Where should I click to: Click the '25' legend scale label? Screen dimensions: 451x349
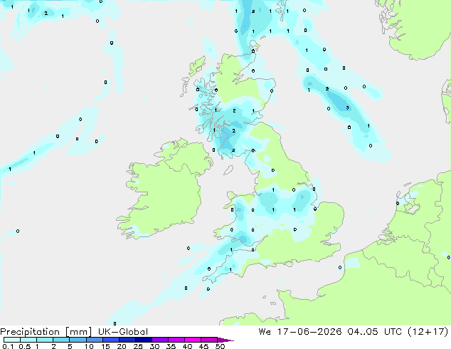coord(138,346)
